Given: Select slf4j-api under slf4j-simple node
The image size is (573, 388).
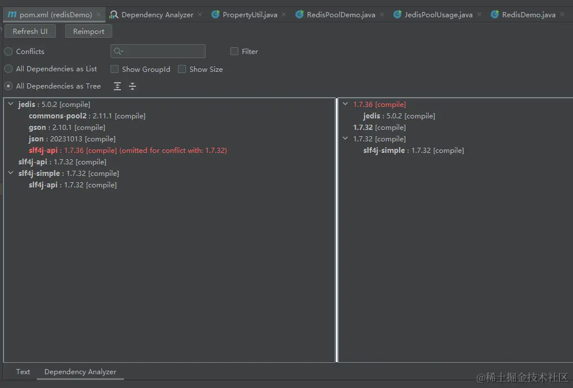Looking at the screenshot, I should 73,185.
